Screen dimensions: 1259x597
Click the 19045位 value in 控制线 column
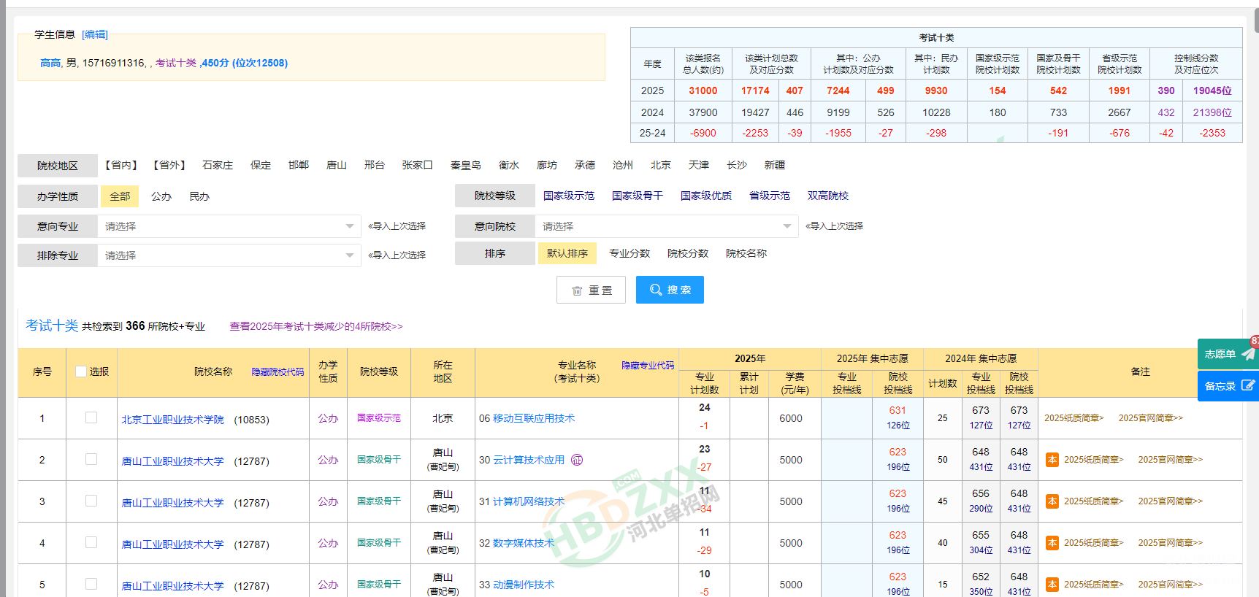pyautogui.click(x=1212, y=90)
